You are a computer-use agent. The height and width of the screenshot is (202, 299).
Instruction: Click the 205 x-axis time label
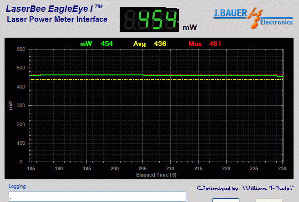coord(142,168)
